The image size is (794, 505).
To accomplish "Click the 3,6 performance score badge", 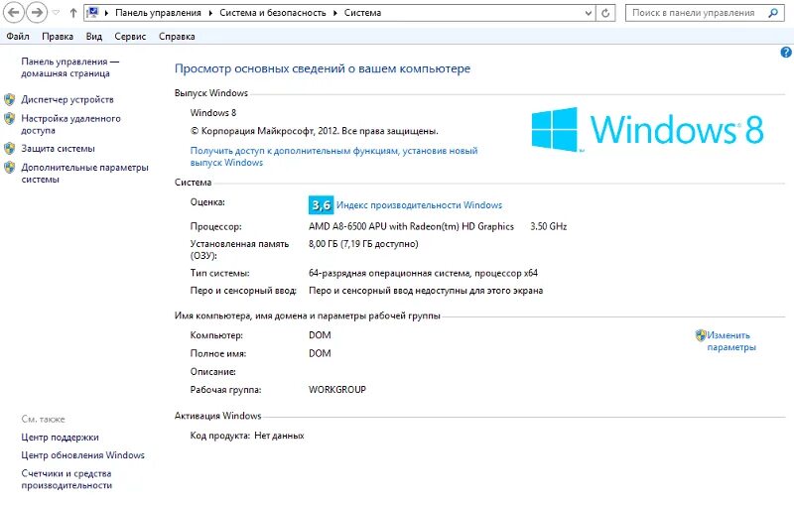I will click(321, 205).
